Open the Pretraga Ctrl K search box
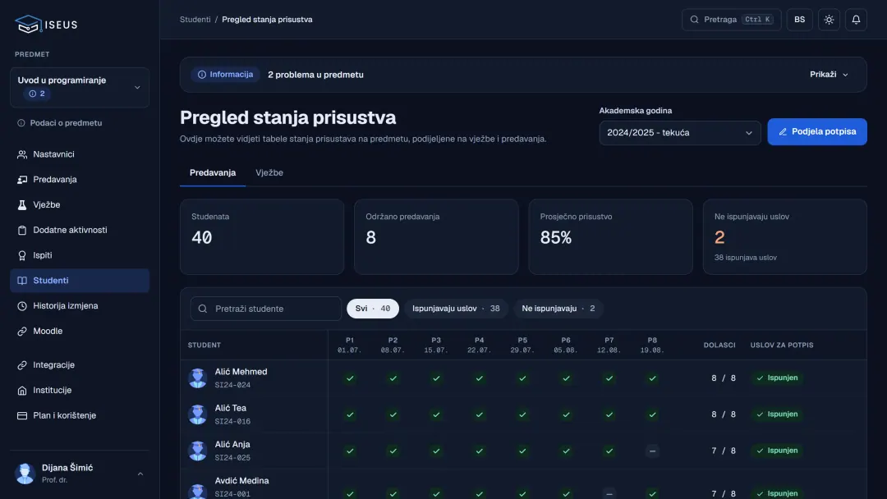This screenshot has width=887, height=499. [x=732, y=20]
